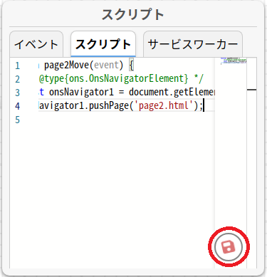Click line number 3 in the gutter
This screenshot has height=277, width=267.
(x=17, y=93)
